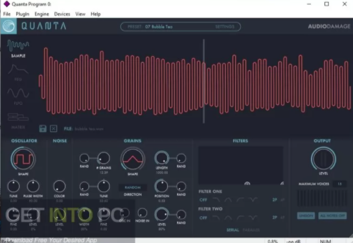Choose PARALLEL filter routing
353x243 pixels.
click(x=251, y=230)
